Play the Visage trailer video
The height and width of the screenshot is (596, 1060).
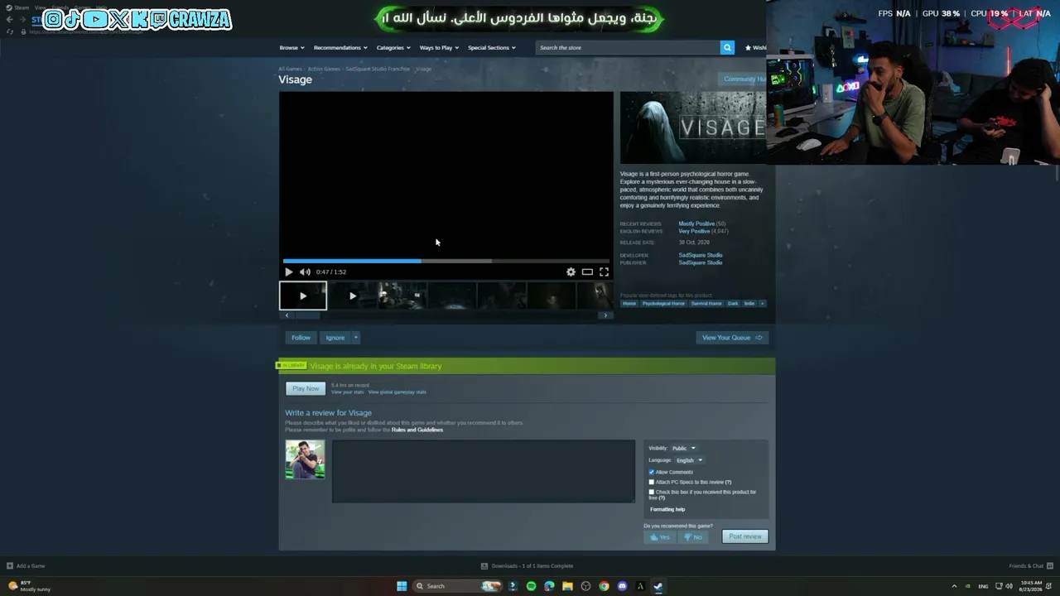[x=288, y=272]
